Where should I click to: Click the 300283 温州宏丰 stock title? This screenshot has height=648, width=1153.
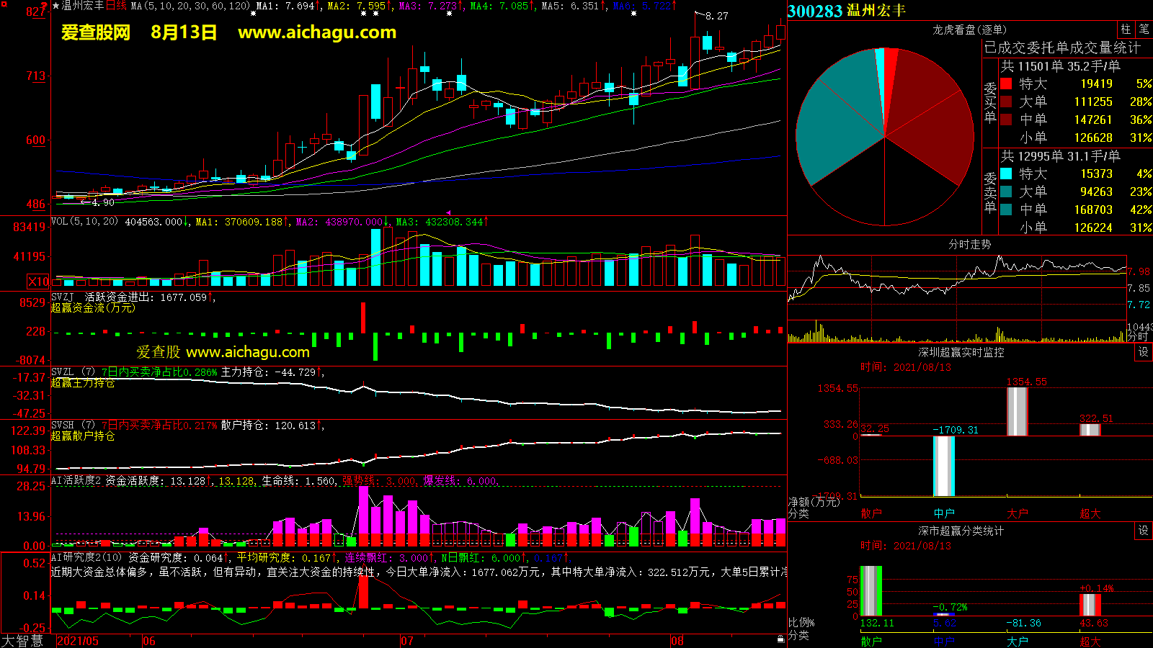(846, 11)
